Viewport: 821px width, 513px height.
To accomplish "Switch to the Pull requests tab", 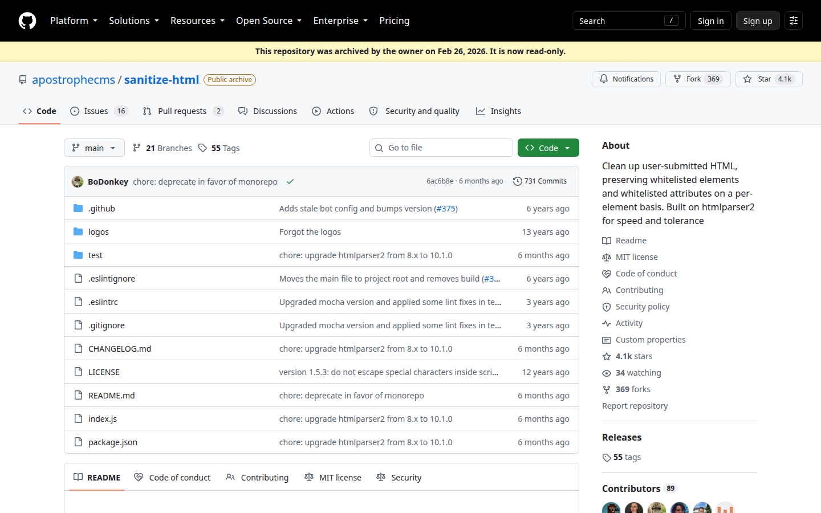I will click(184, 111).
